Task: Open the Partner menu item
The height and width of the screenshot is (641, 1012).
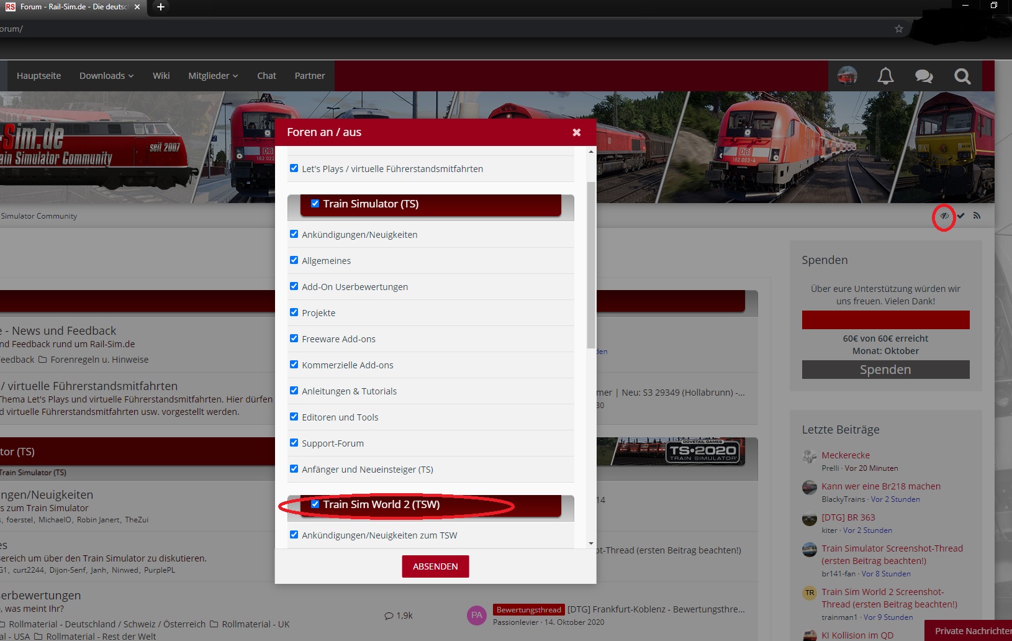Action: tap(310, 76)
